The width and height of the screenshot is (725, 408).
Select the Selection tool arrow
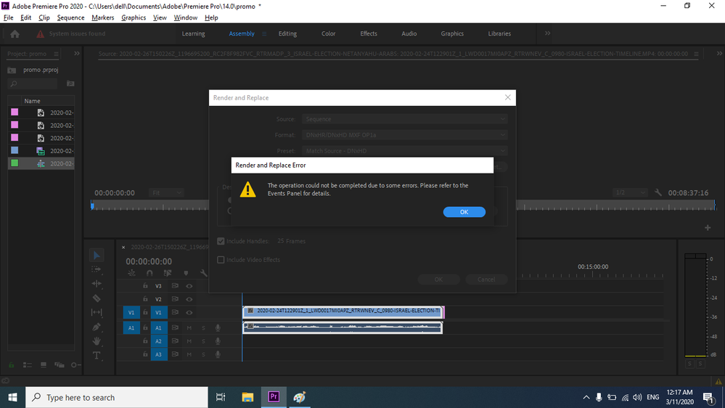(97, 256)
